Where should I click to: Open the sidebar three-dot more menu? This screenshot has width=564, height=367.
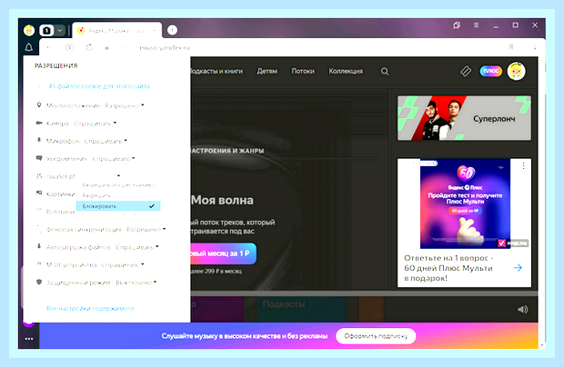click(x=29, y=339)
